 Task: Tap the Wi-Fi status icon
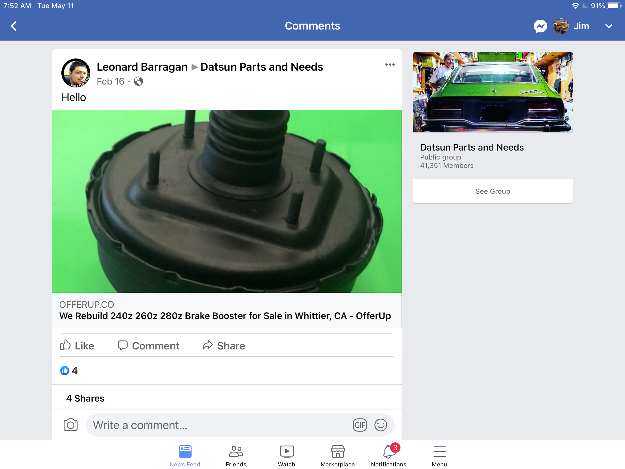pos(575,6)
